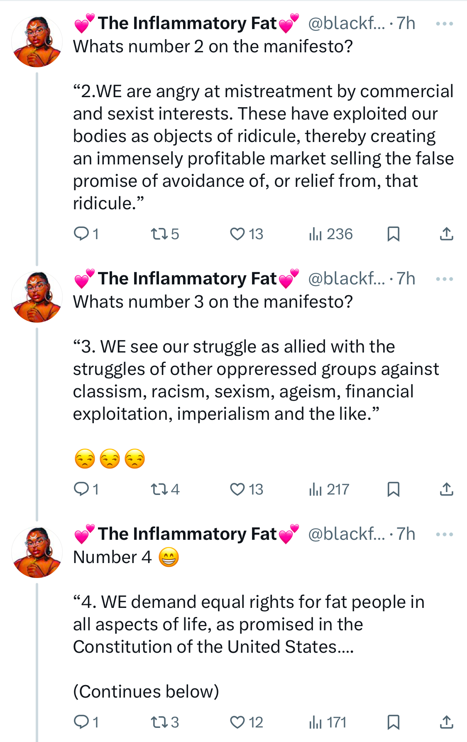
Task: Open more options on number 3 tweet
Action: (445, 279)
